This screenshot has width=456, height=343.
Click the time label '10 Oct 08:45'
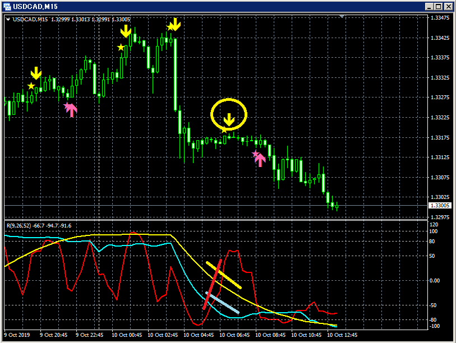(x=270, y=335)
